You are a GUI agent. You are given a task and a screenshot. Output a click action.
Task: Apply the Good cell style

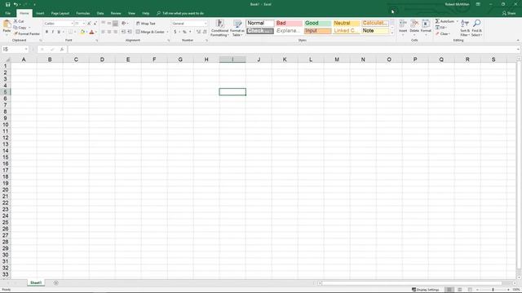317,23
